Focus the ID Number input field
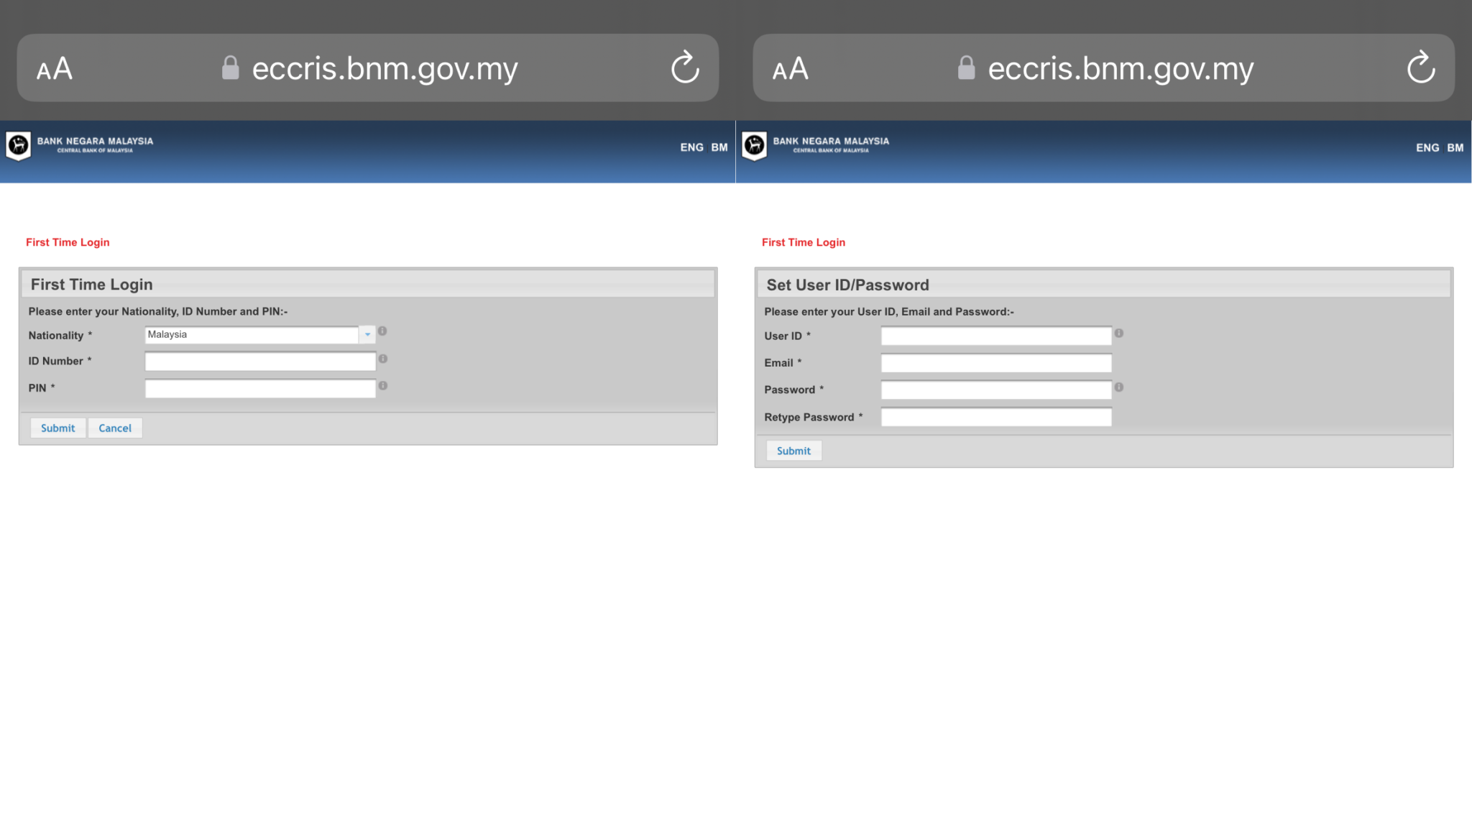Screen dimensions: 1472x828 pyautogui.click(x=260, y=362)
